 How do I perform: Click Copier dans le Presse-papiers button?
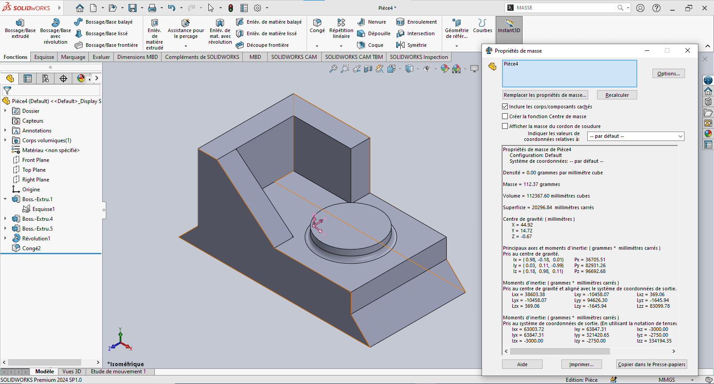coord(651,364)
